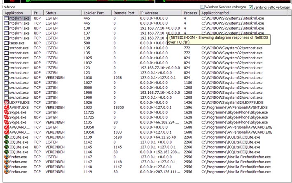Click the NETBIOS-DGM tooltip
Screen dimensions: 292x183
[x=219, y=39]
